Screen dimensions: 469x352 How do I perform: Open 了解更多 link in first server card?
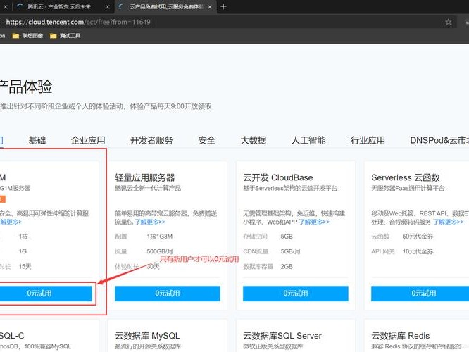click(11, 222)
